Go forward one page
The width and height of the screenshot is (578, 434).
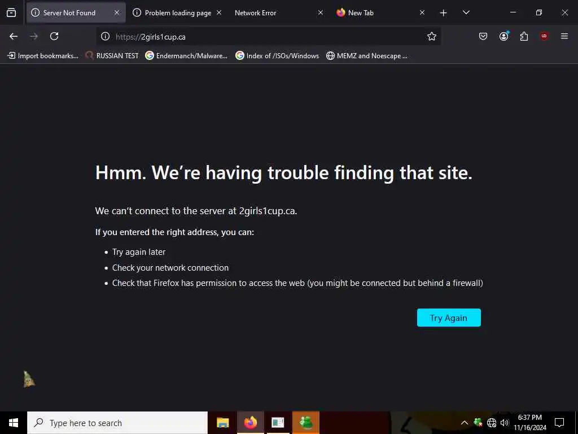click(x=34, y=36)
